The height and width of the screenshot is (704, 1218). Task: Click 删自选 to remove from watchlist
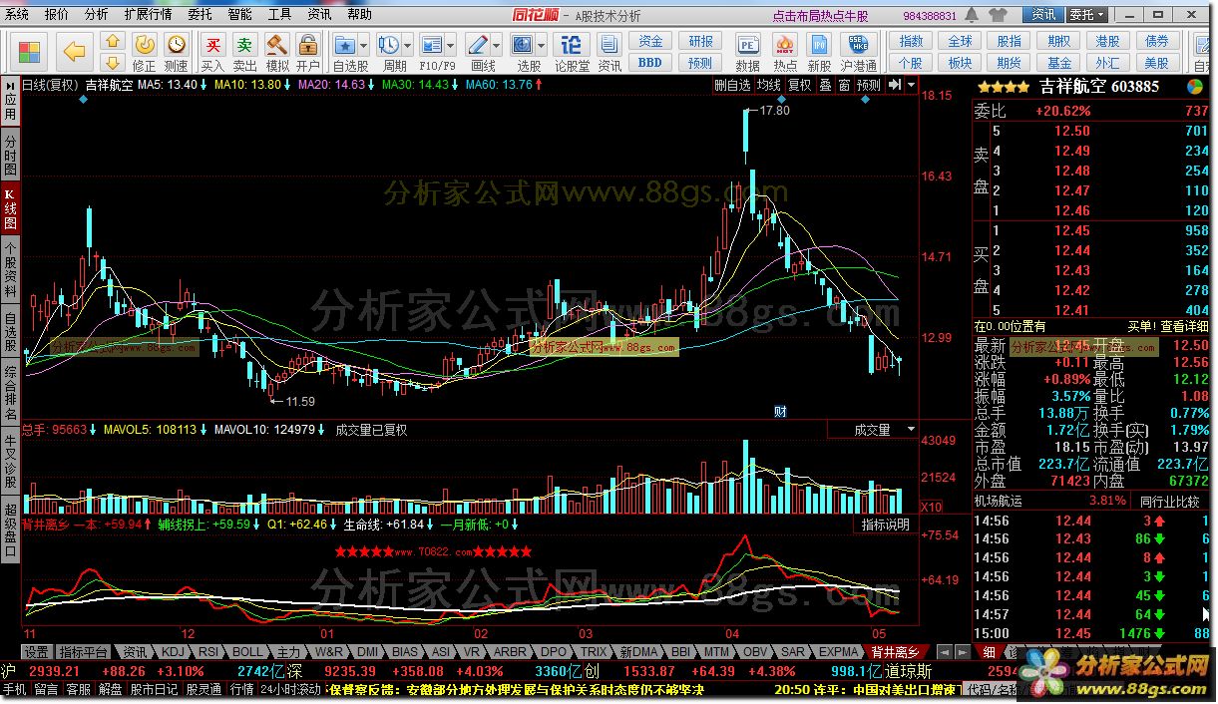[732, 85]
